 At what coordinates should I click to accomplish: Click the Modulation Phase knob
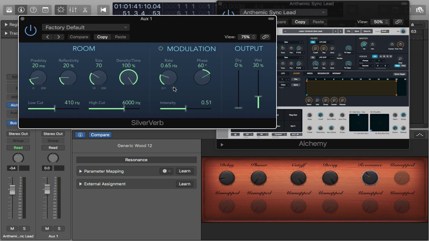tap(202, 78)
